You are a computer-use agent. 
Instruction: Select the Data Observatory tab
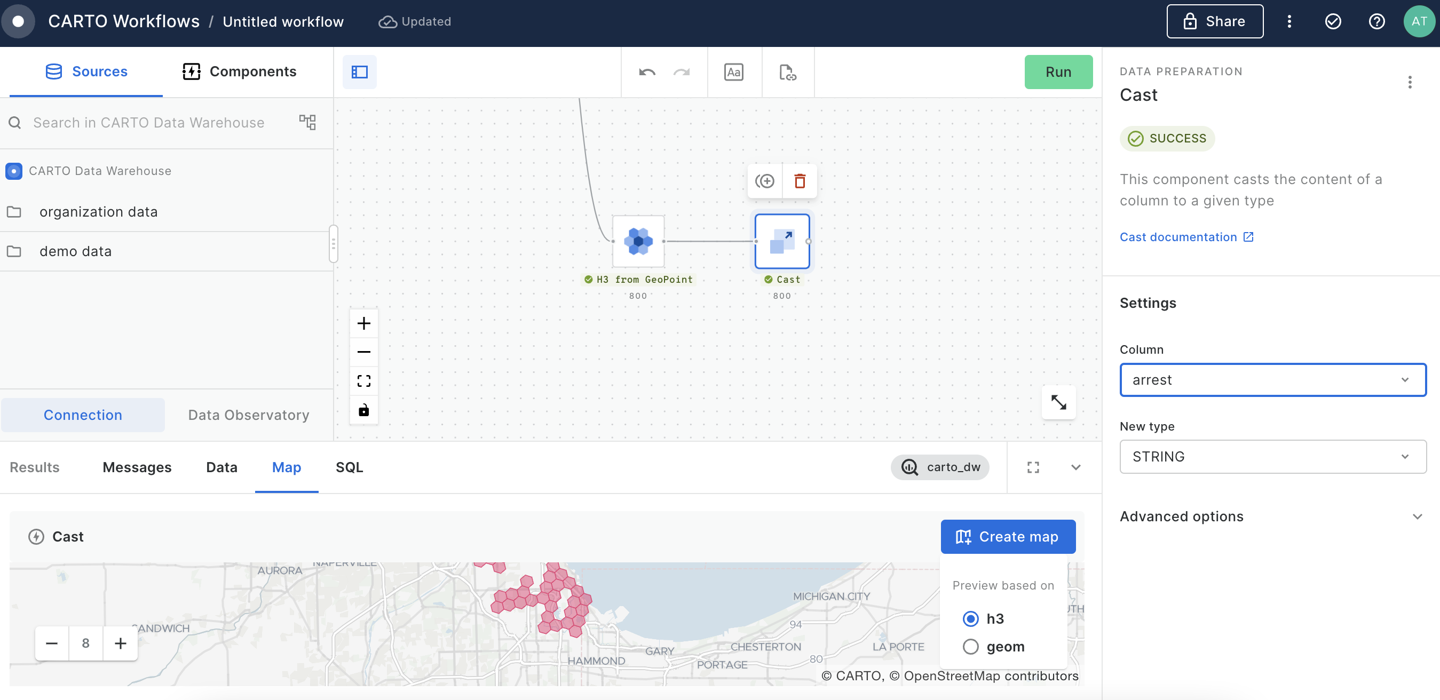(x=248, y=415)
